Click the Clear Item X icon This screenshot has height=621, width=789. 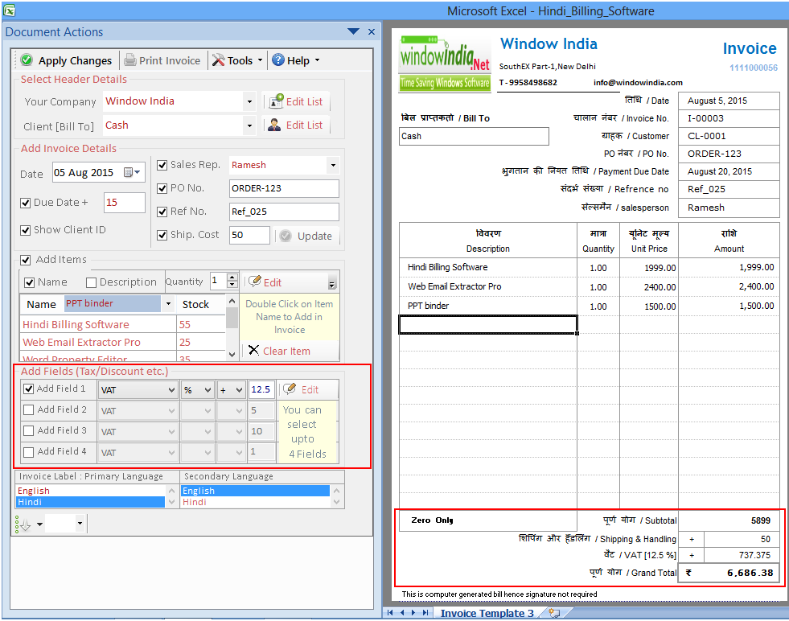coord(253,350)
